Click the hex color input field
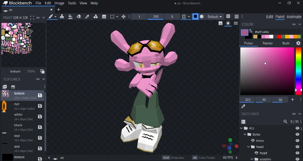 pyautogui.click(x=277, y=32)
